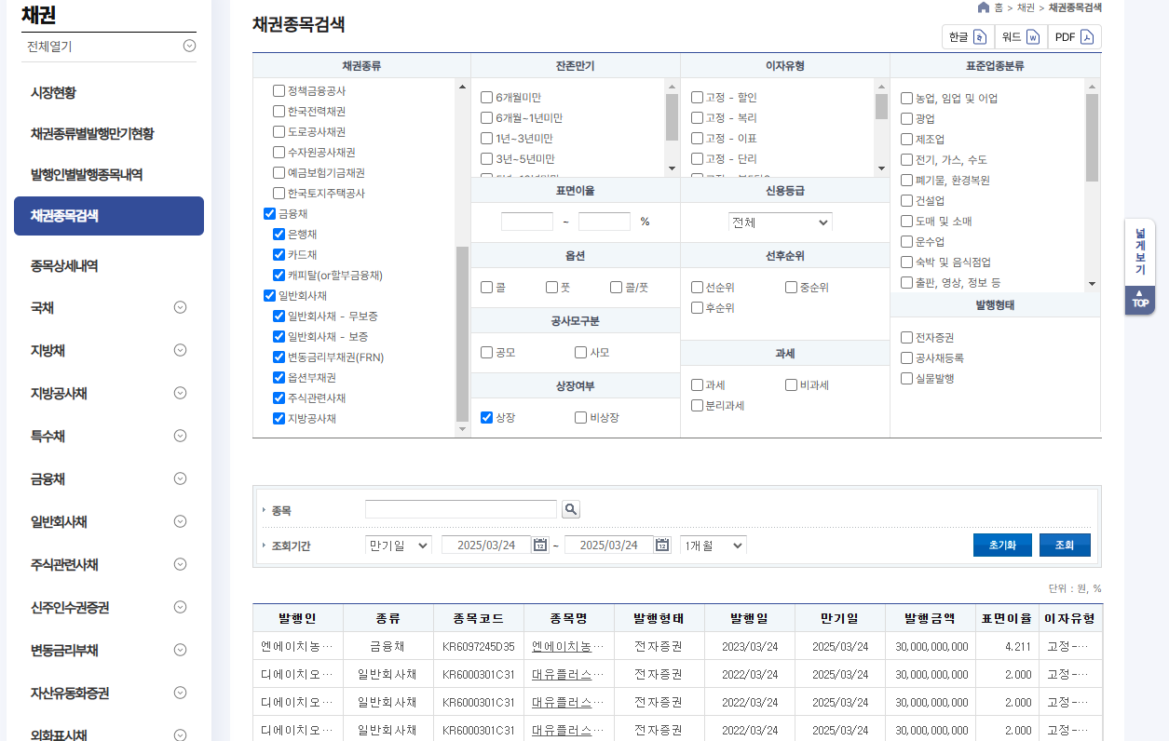Check the 공모 checkbox

pyautogui.click(x=486, y=353)
